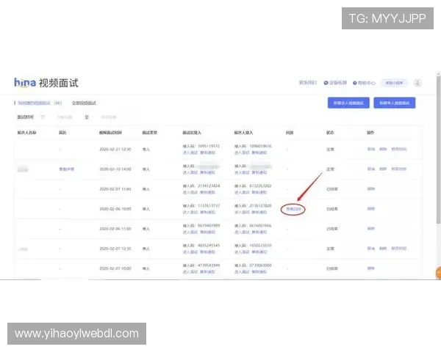Click the status column header
This screenshot has width=441, height=352.
(x=330, y=133)
